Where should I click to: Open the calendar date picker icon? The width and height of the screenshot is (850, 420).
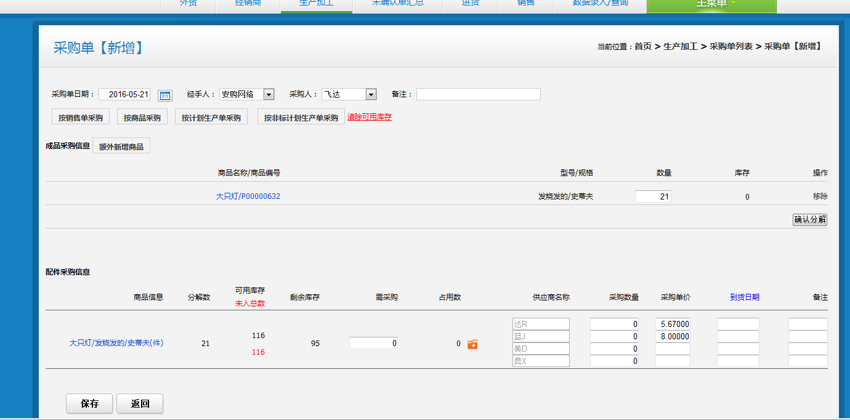164,95
